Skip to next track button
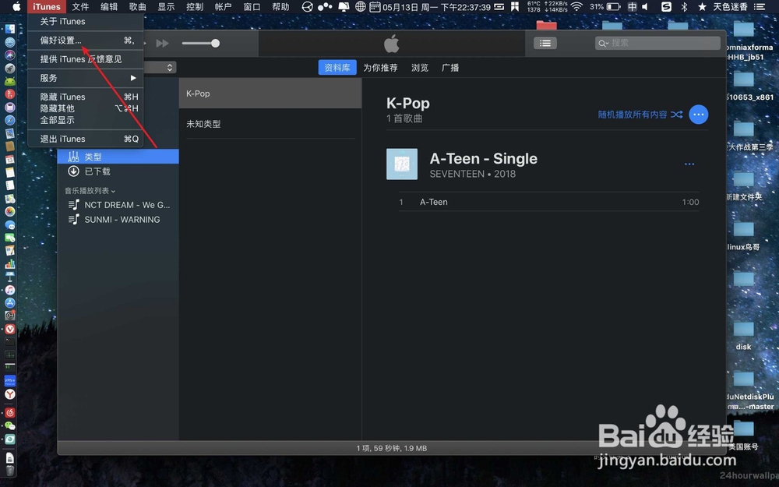 tap(163, 43)
